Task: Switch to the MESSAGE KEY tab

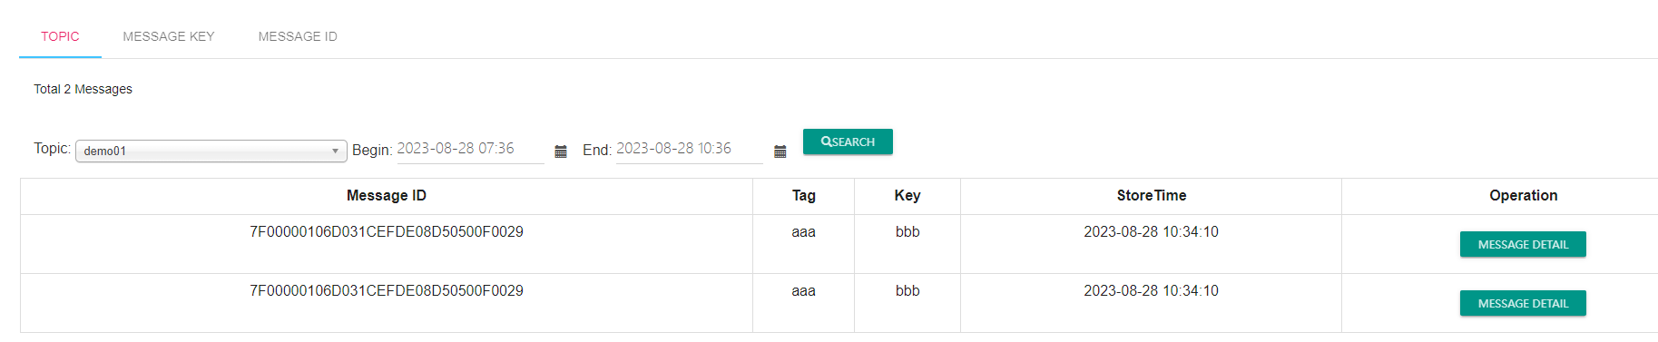Action: click(x=169, y=36)
